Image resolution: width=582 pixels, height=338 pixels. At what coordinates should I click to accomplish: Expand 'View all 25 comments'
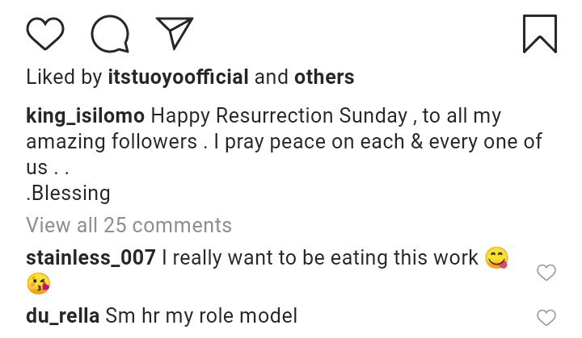pyautogui.click(x=129, y=224)
